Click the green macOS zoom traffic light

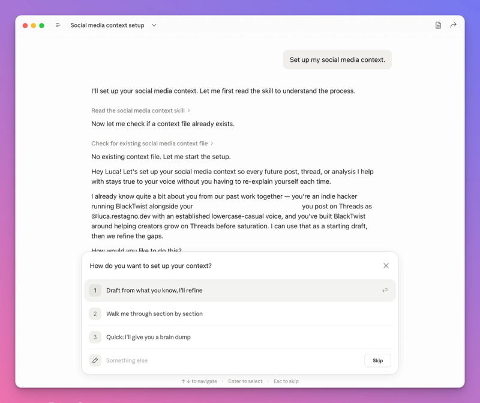click(41, 25)
